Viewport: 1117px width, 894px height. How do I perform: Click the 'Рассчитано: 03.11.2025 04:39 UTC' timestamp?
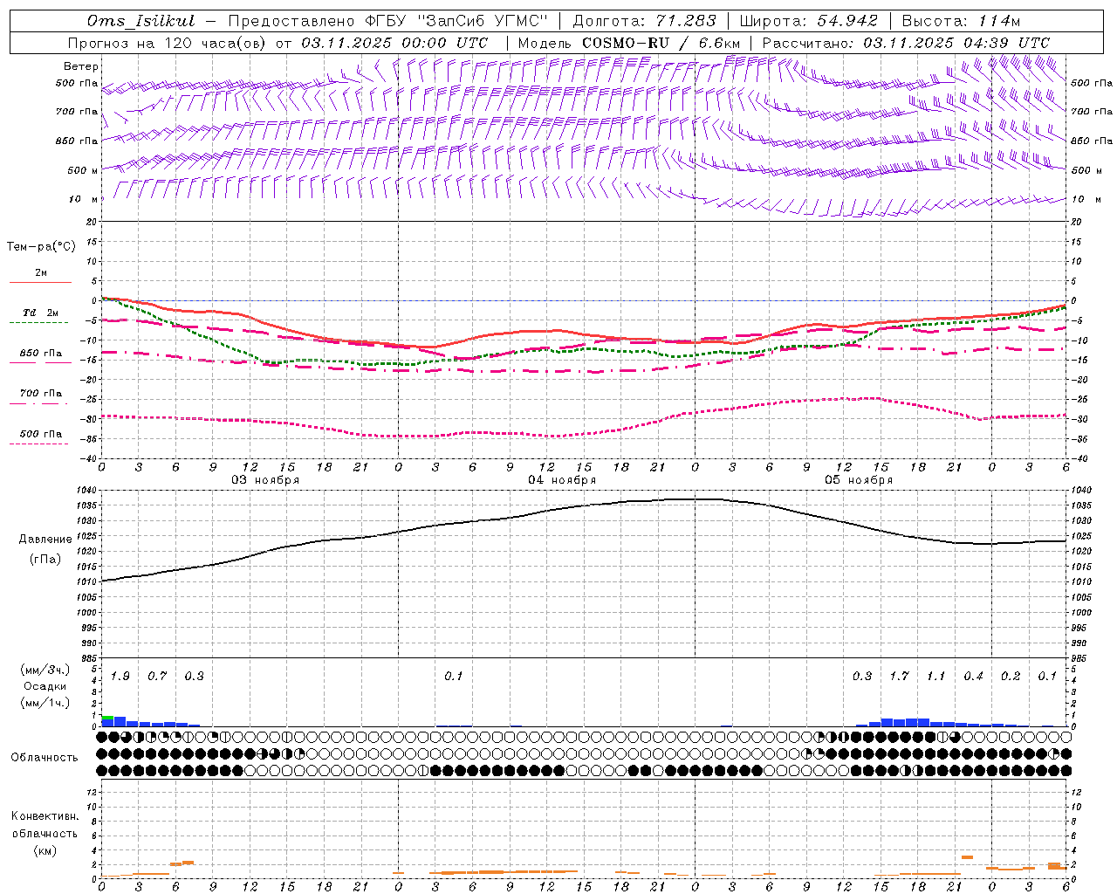tap(906, 43)
